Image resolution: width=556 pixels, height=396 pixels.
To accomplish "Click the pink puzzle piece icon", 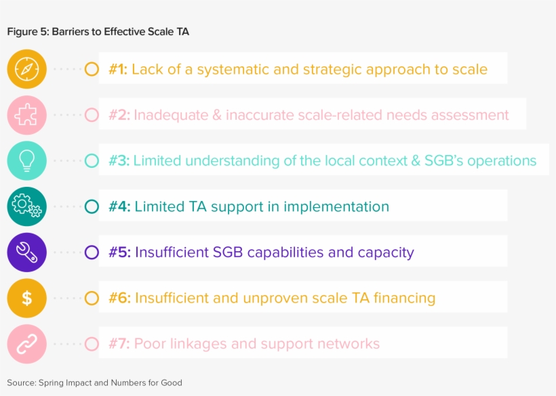I will pyautogui.click(x=27, y=115).
